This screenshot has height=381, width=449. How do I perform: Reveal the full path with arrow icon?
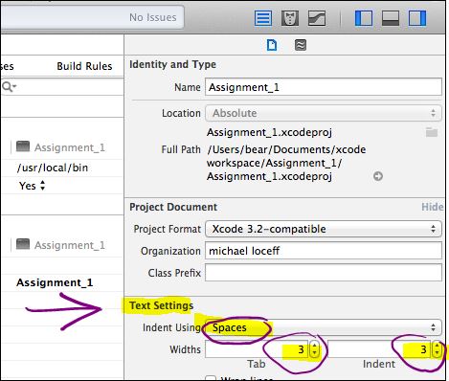point(378,176)
